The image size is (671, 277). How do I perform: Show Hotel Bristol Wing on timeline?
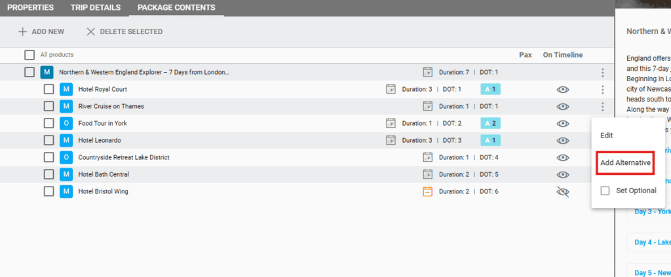(x=562, y=191)
